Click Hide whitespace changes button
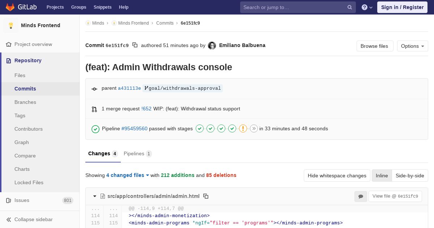The image size is (434, 228). [337, 176]
